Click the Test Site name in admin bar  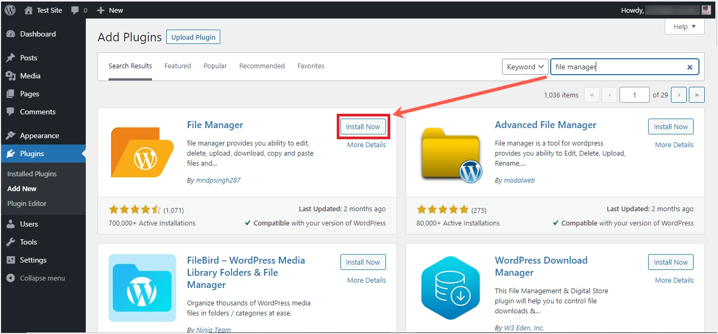49,10
